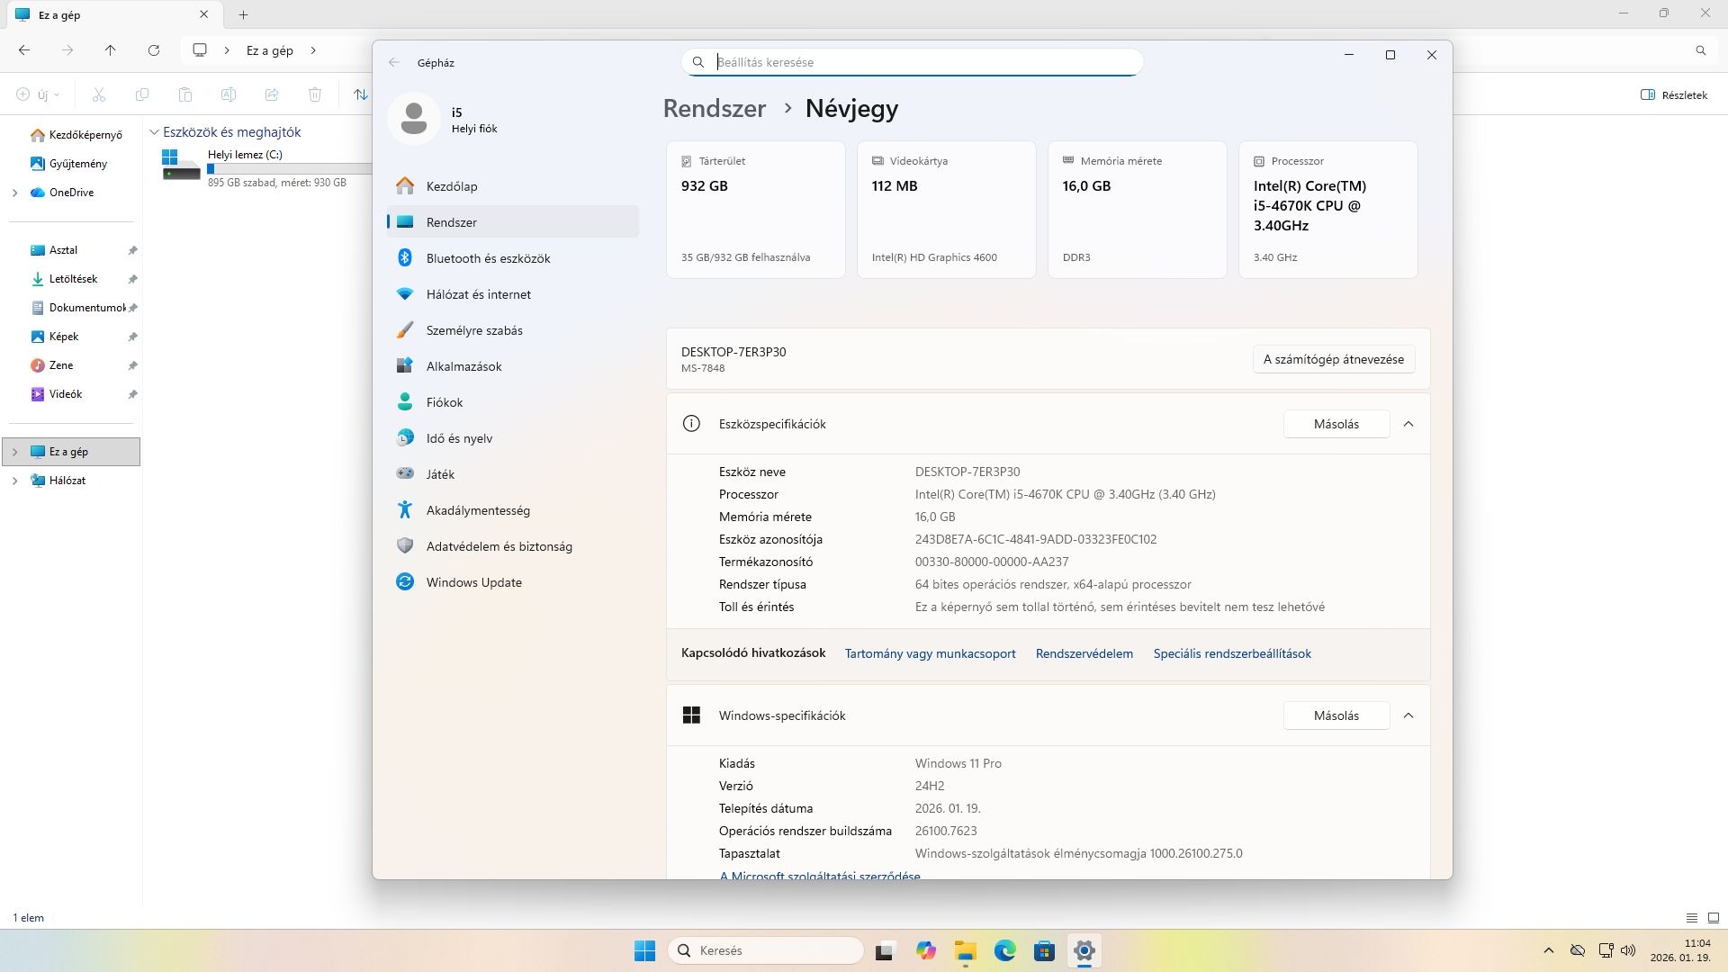The width and height of the screenshot is (1728, 972).
Task: Click A számítógép átnevezése button
Action: pos(1333,359)
